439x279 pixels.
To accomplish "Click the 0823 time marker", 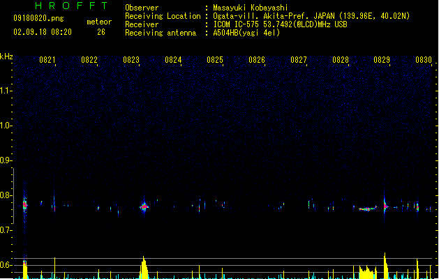I will click(x=131, y=60).
